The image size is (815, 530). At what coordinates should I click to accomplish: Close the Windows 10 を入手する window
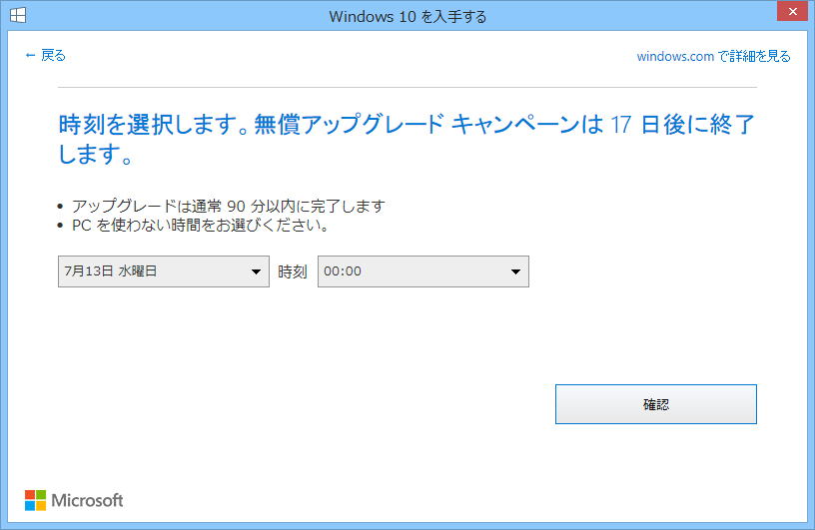792,11
